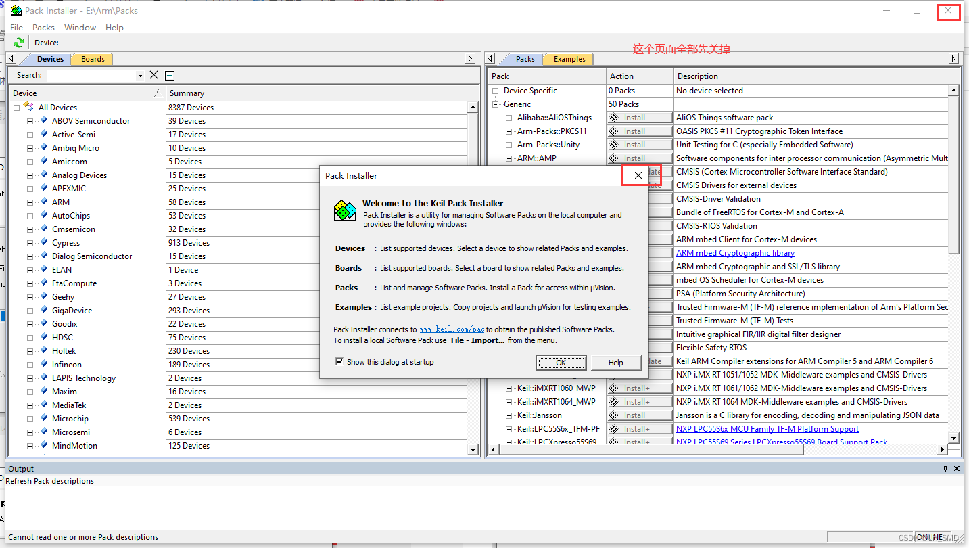
Task: Click the Pack Installer title bar app icon
Action: (16, 10)
